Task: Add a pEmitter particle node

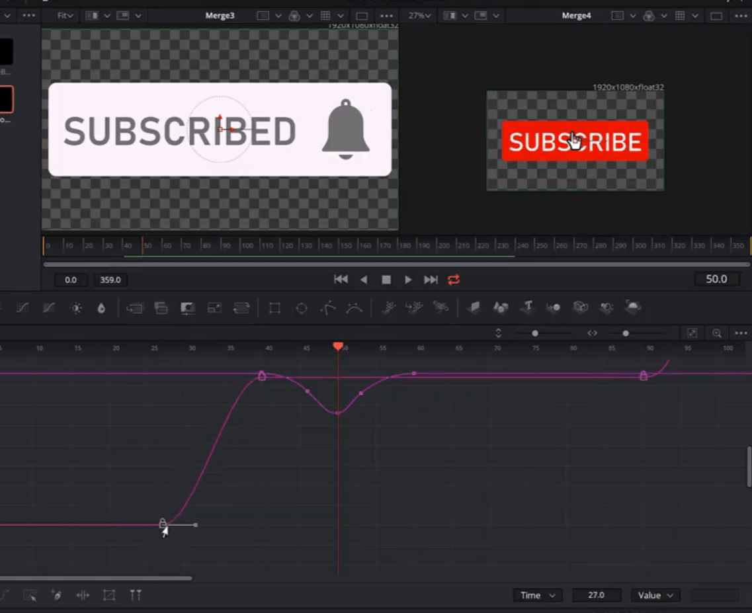Action: pyautogui.click(x=389, y=307)
